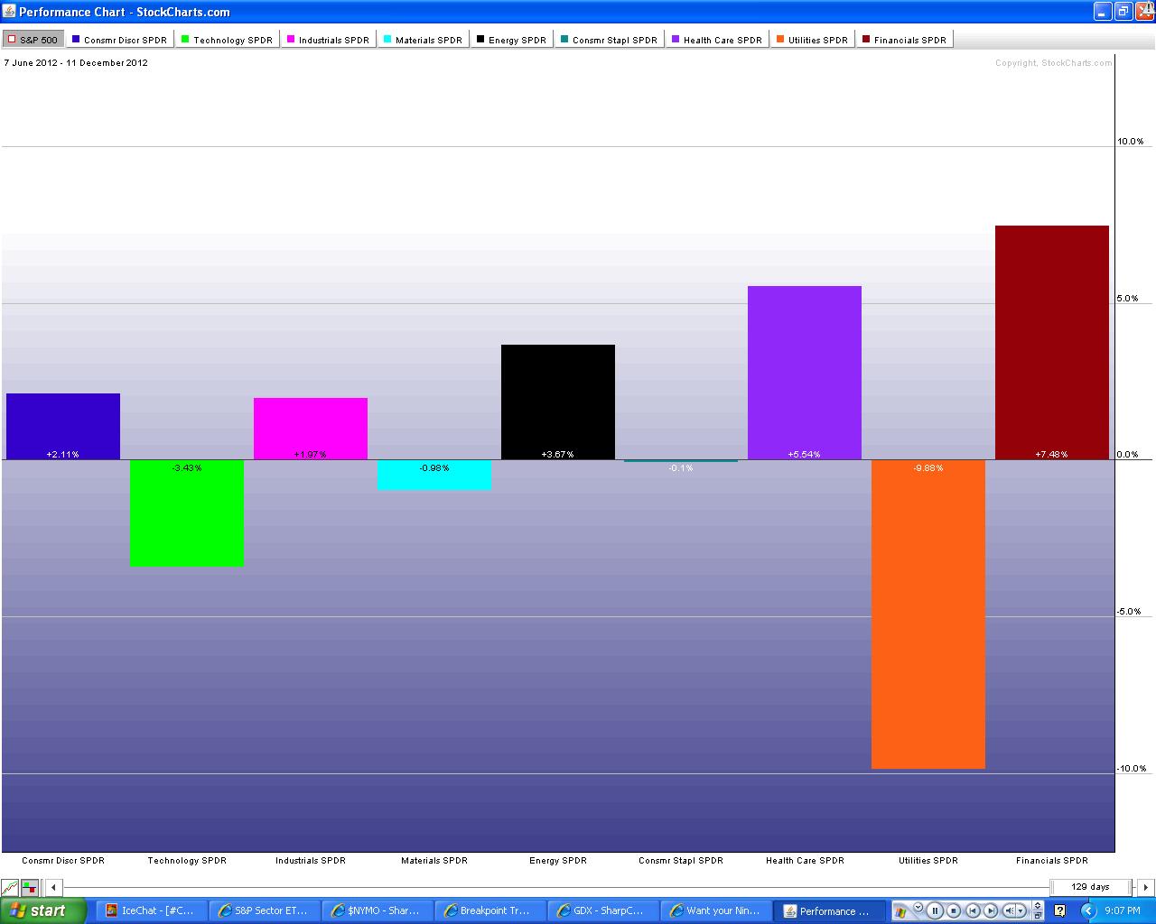Click the date slider's right scroll arrow
This screenshot has width=1156, height=924.
[1145, 887]
